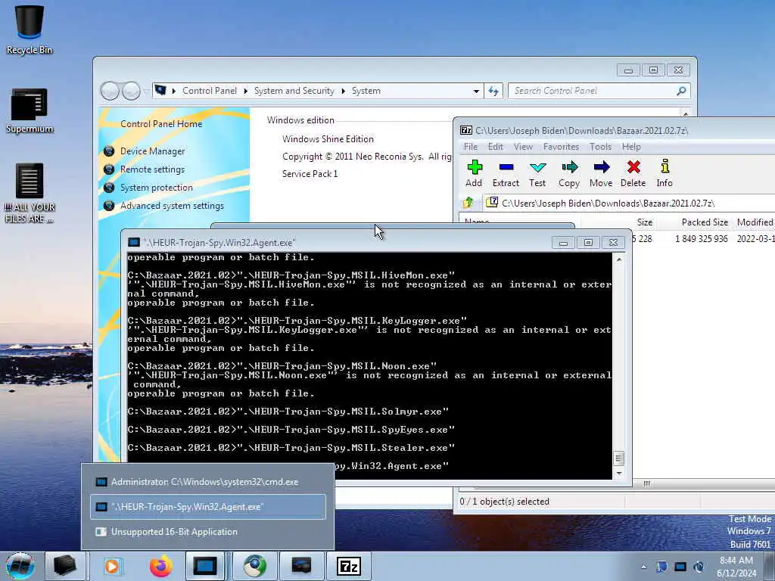The width and height of the screenshot is (775, 581).
Task: Expand arrow before Control Panel breadcrumb
Action: coord(174,91)
